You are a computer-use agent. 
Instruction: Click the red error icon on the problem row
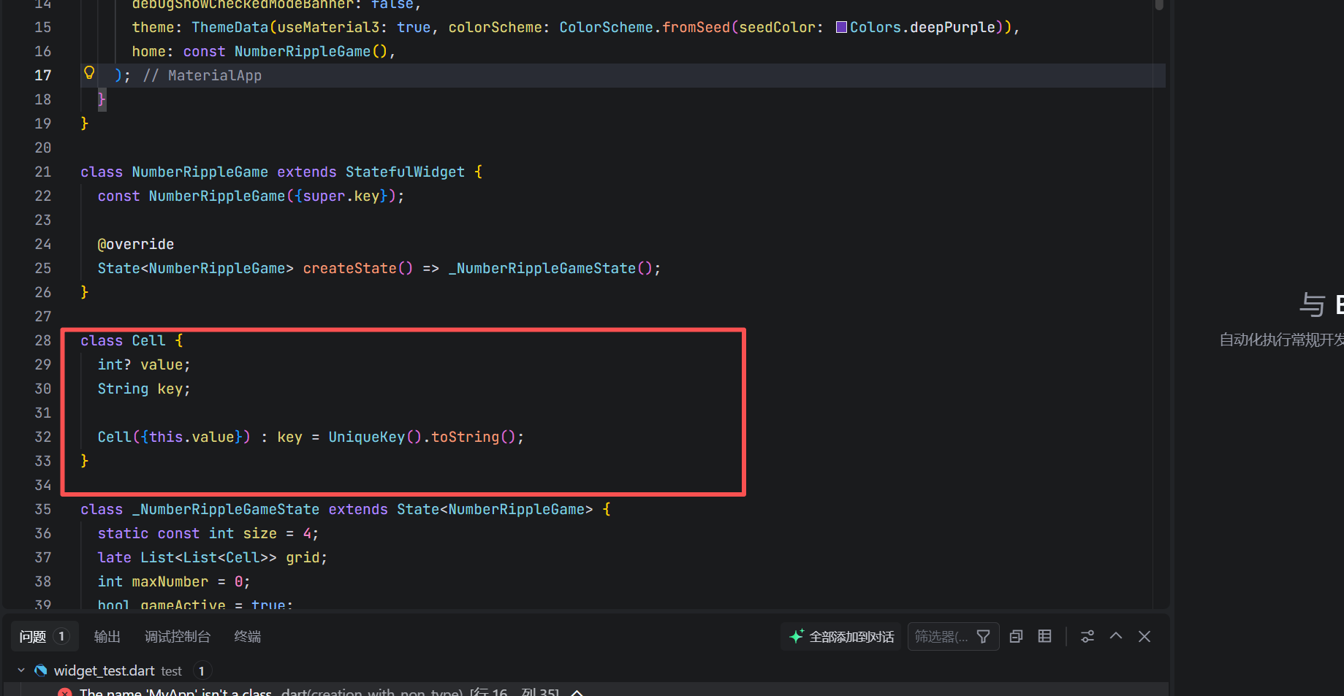(x=65, y=692)
